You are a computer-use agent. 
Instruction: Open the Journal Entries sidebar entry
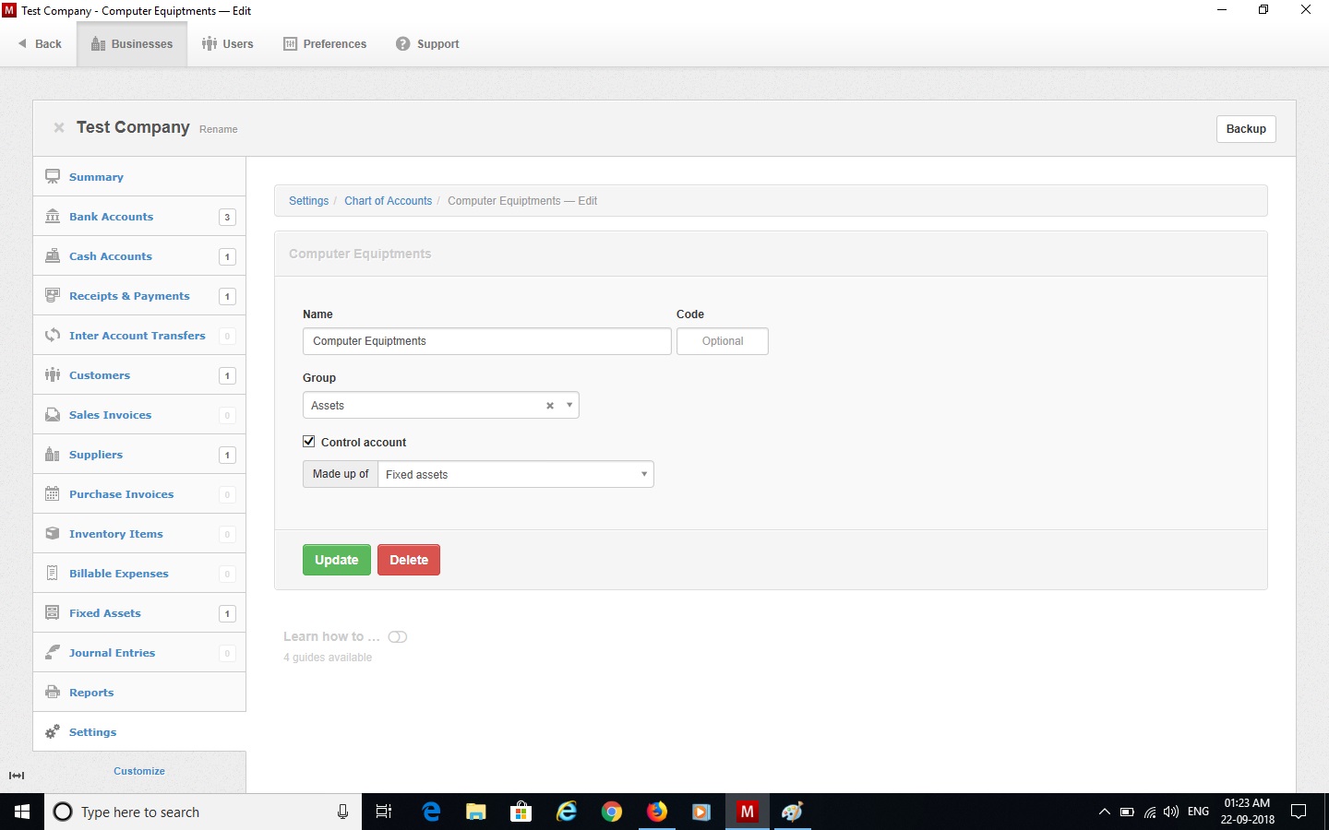pos(139,653)
